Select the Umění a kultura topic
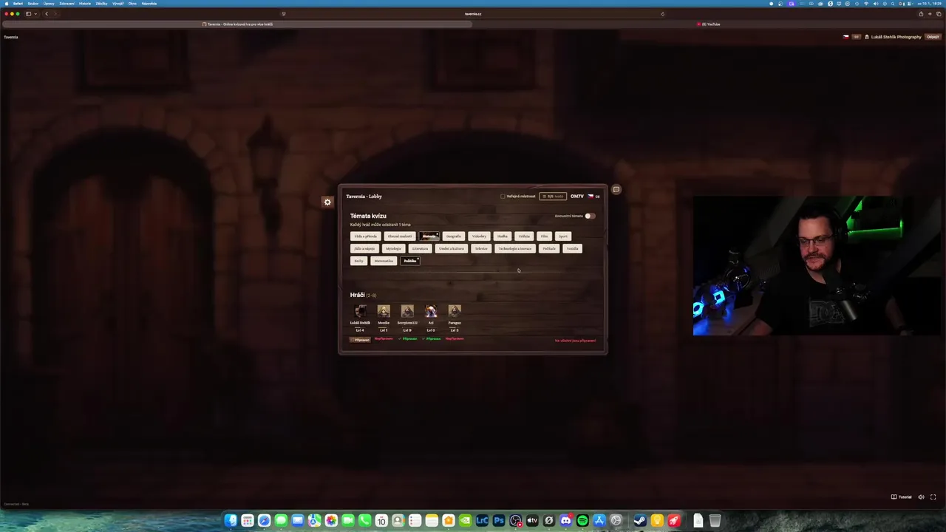Image resolution: width=946 pixels, height=532 pixels. tap(452, 249)
